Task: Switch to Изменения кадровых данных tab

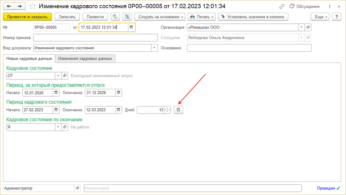Action: [x=85, y=59]
